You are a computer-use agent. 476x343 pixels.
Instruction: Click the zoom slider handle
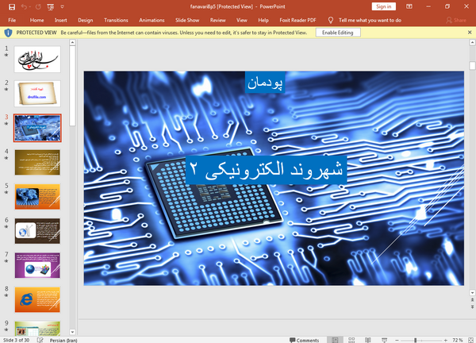tap(415, 341)
